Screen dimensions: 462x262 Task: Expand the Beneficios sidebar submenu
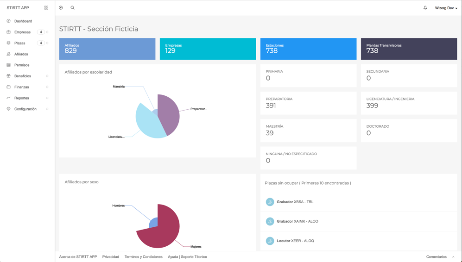tap(47, 76)
